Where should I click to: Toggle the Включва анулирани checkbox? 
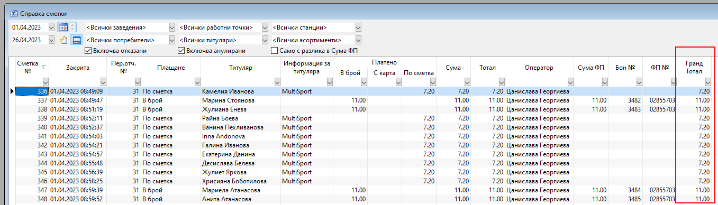(181, 51)
